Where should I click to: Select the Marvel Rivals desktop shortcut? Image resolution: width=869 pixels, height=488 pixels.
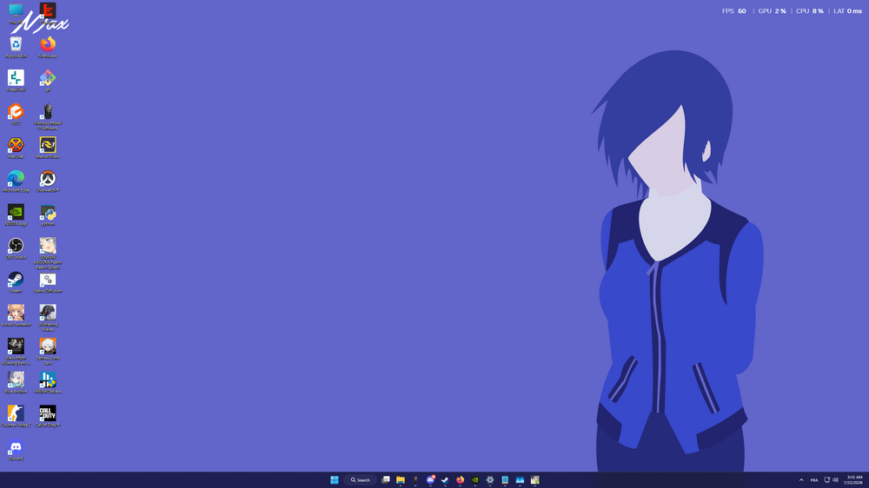(x=48, y=148)
